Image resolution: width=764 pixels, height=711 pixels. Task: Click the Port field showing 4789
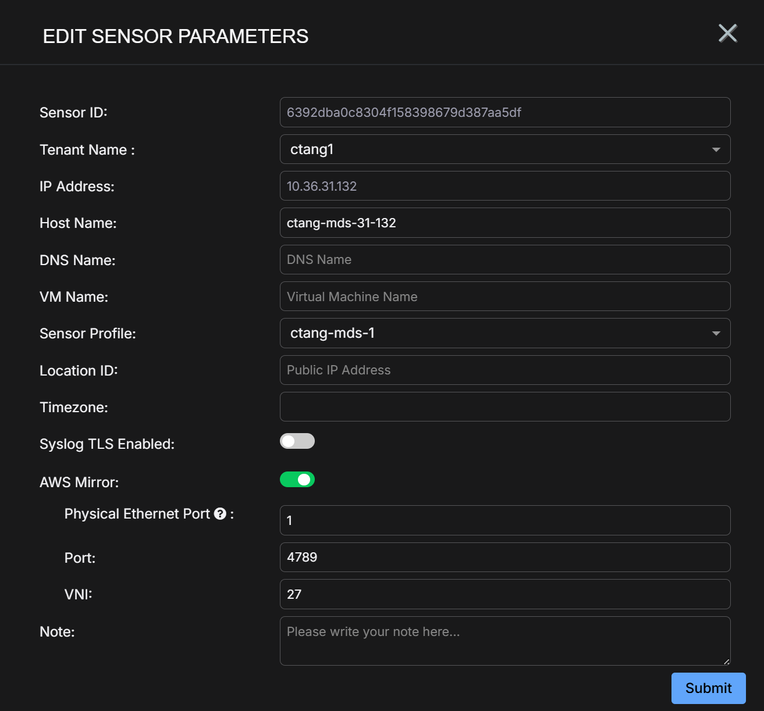(505, 558)
